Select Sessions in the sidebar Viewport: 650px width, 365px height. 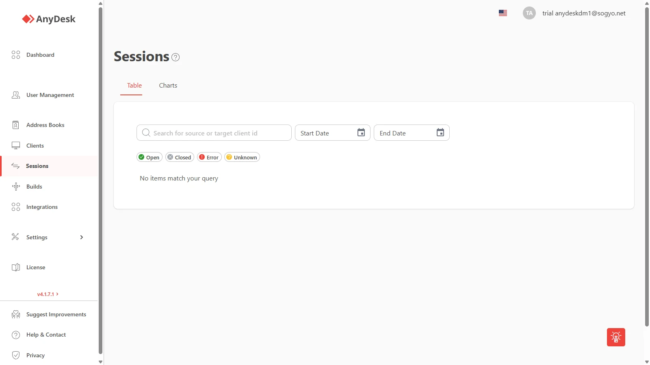[49, 166]
